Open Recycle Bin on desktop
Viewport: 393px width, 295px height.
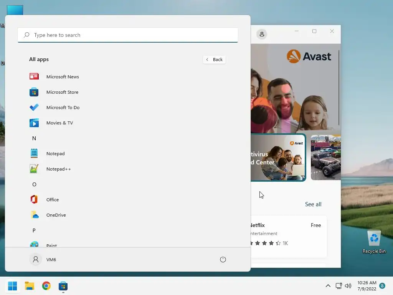coord(374,242)
